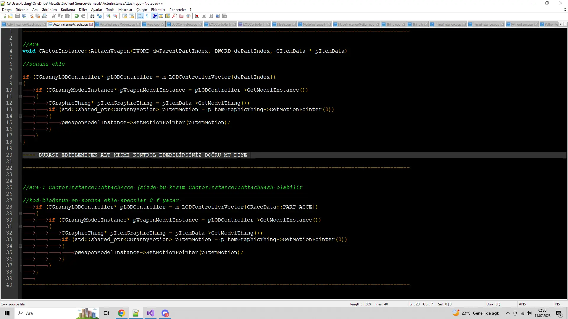Toggle synchronized vertical scrolling
Viewport: 568px width, 319px height.
point(125,16)
